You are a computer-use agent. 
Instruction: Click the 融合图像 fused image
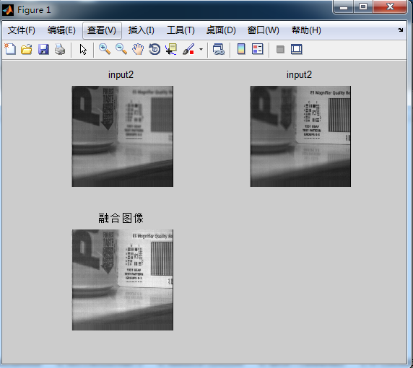tap(123, 280)
